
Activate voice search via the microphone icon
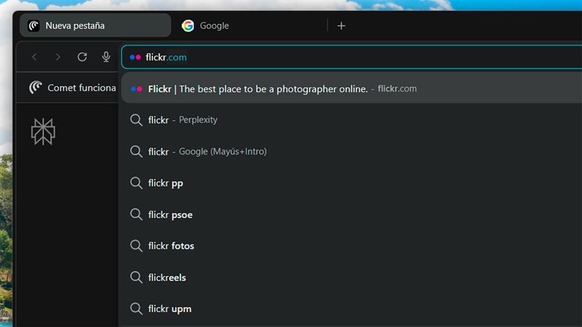106,57
